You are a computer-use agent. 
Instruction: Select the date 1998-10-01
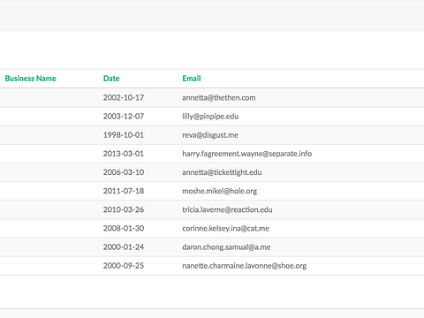tap(124, 135)
